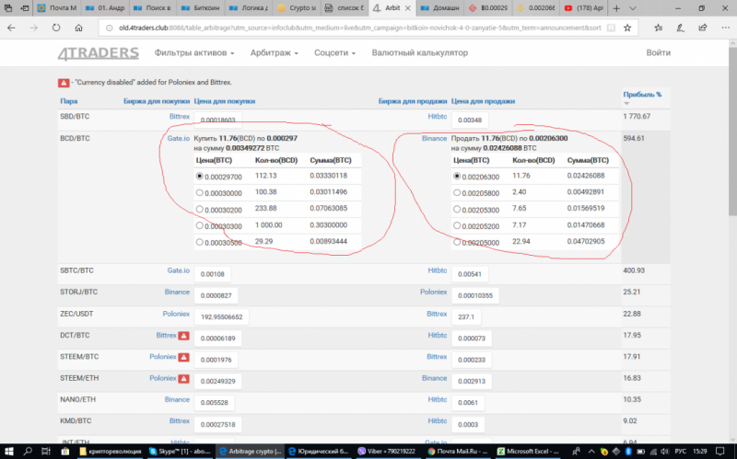Open the Action Center notifications icon

(721, 451)
